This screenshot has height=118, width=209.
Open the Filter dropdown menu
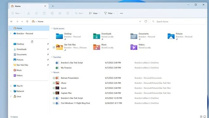click(109, 13)
